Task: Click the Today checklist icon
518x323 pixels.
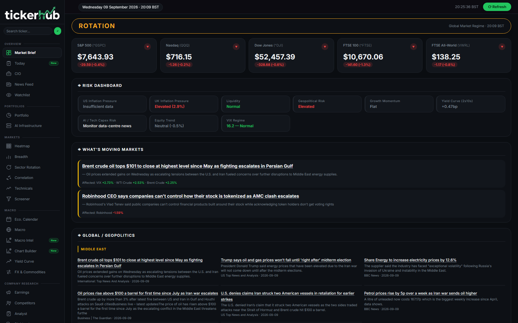Action: tap(9, 63)
